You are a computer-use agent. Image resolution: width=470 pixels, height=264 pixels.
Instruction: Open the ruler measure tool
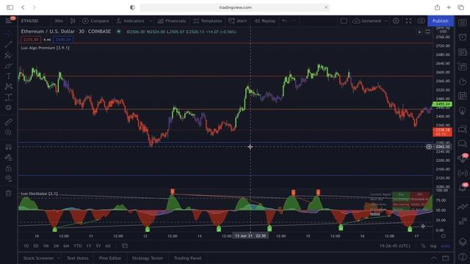coord(8,122)
